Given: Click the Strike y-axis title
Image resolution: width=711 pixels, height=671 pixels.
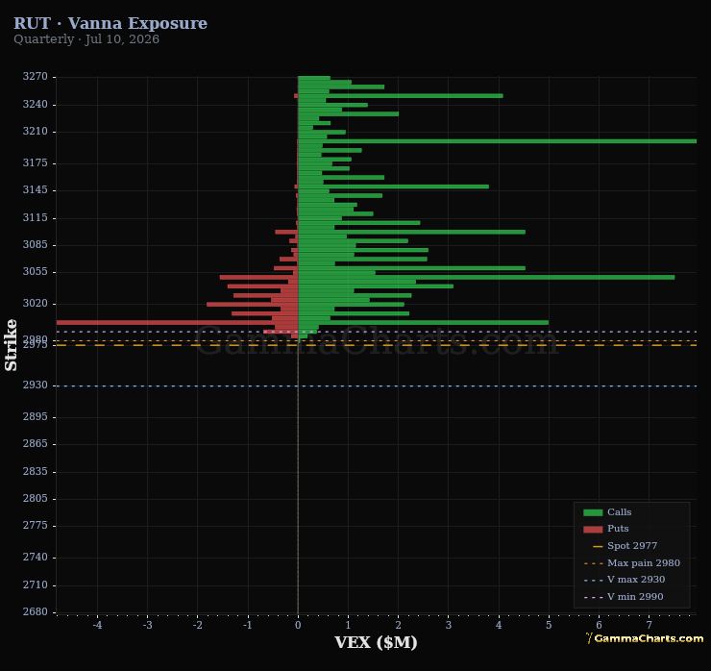Looking at the screenshot, I should pos(11,345).
